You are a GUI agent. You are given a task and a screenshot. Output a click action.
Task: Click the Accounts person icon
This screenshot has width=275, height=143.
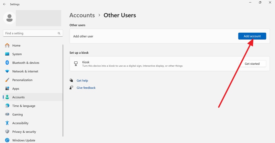pyautogui.click(x=7, y=97)
